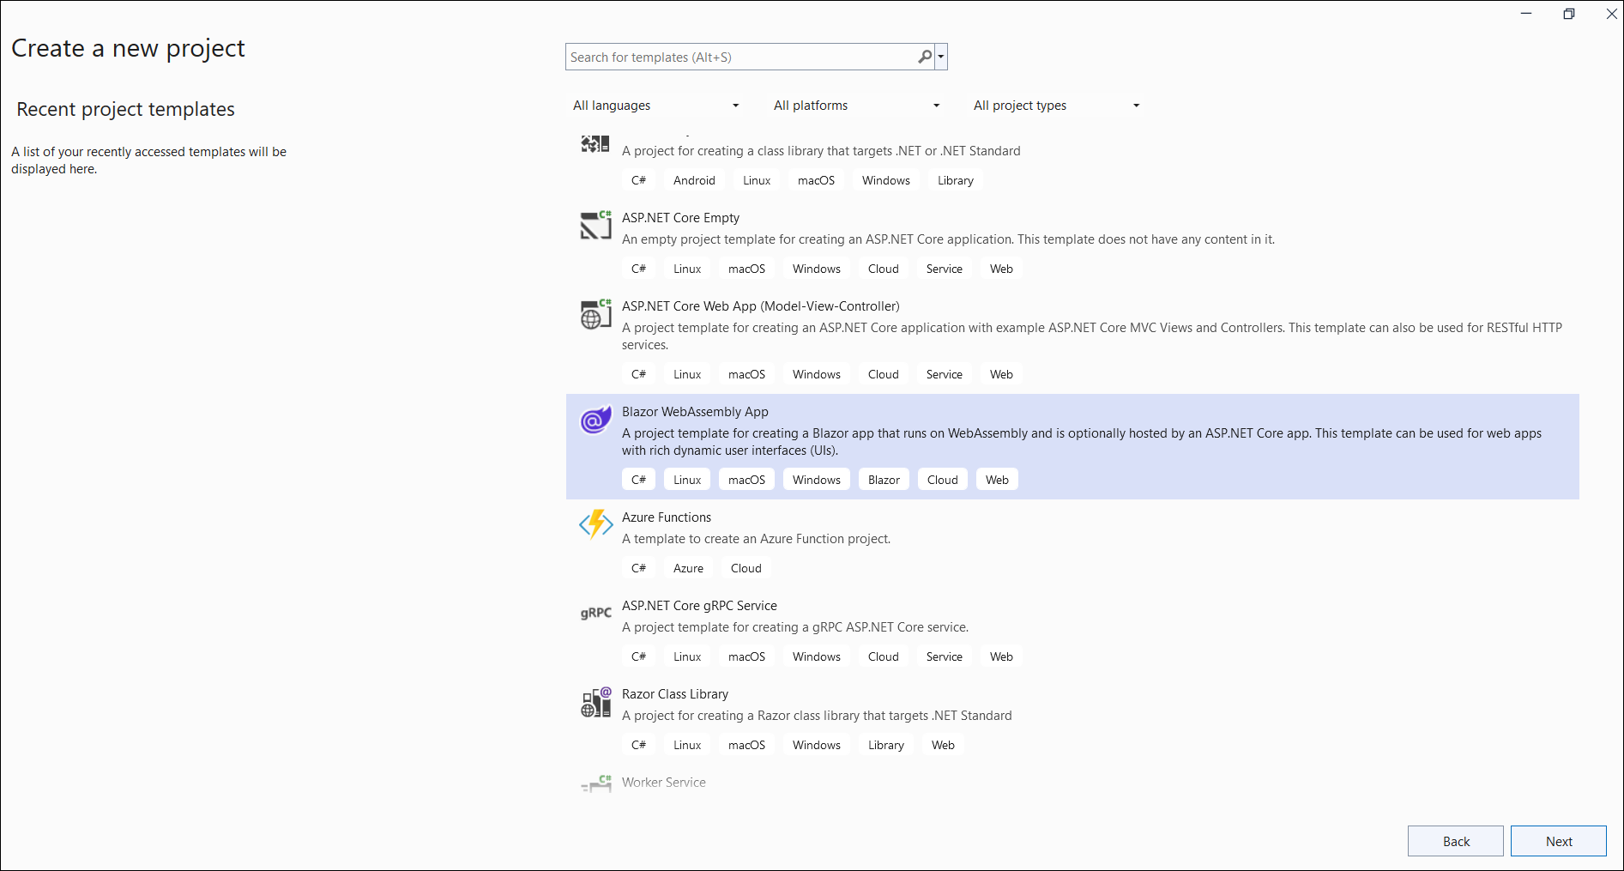The image size is (1624, 871).
Task: Open the All platforms filter dropdown
Action: [x=856, y=106]
